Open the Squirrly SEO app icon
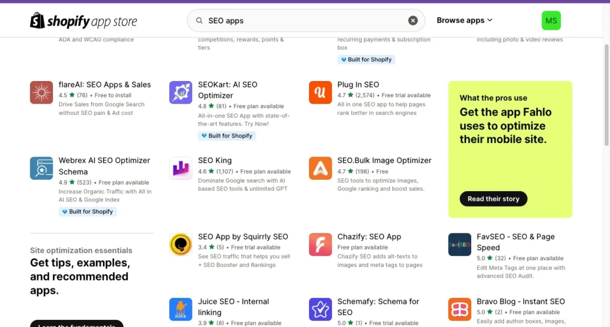This screenshot has width=610, height=327. pyautogui.click(x=180, y=245)
